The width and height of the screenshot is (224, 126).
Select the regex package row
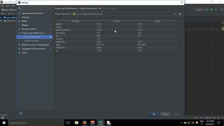tap(116, 44)
